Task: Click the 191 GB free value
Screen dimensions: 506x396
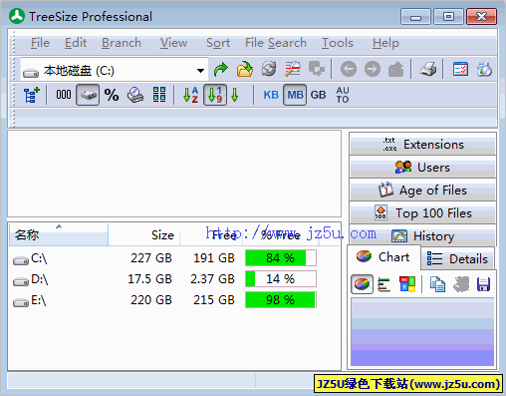Action: pos(214,258)
